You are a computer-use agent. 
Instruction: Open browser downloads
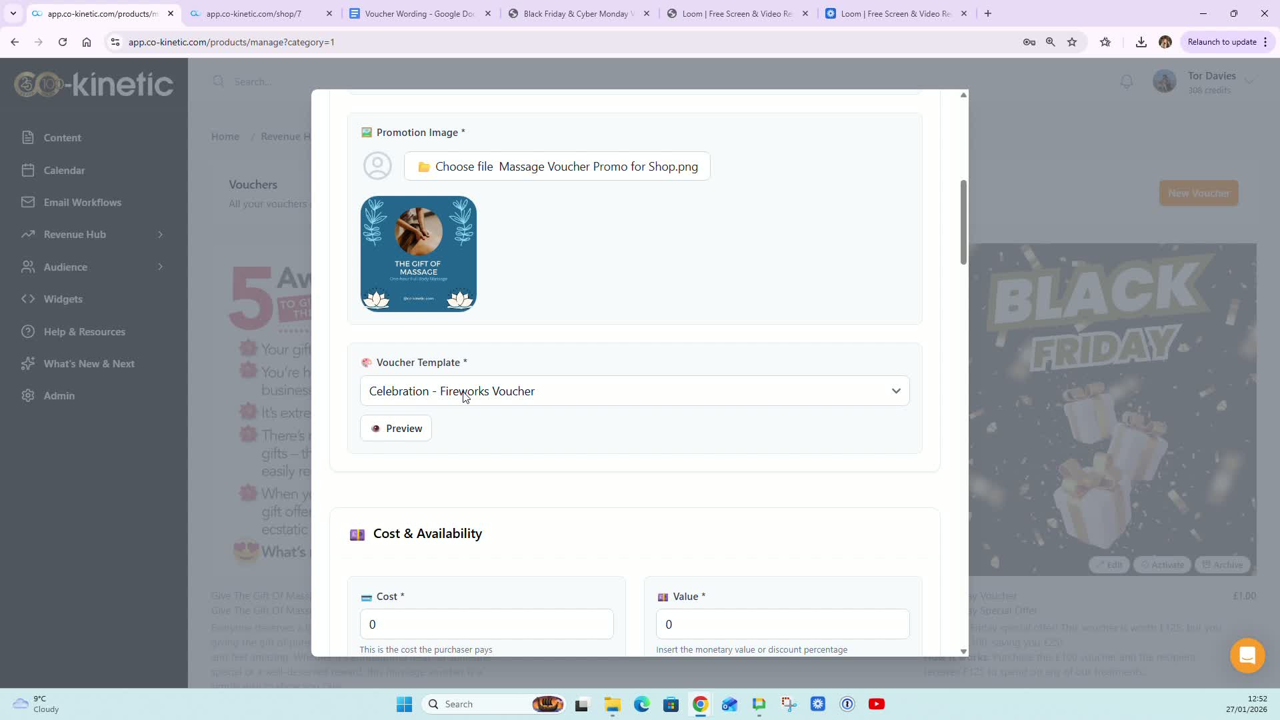point(1141,42)
